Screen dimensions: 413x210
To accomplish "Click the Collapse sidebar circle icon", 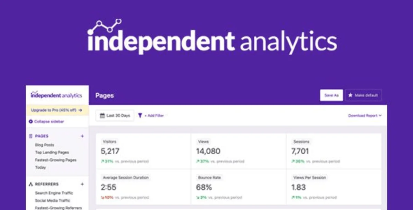I will [x=30, y=122].
